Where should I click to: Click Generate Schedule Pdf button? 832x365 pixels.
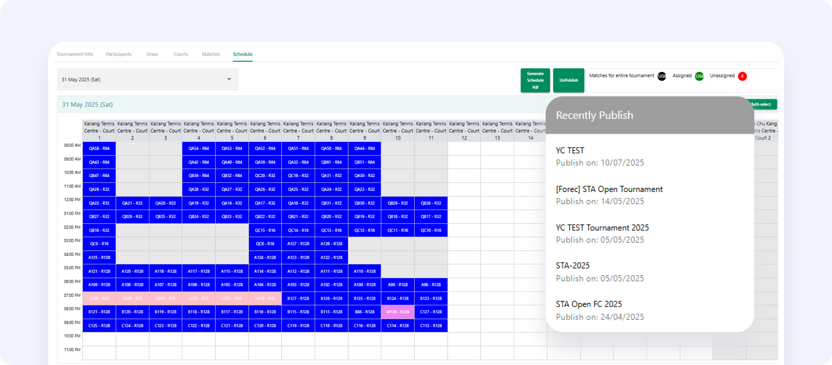click(535, 80)
